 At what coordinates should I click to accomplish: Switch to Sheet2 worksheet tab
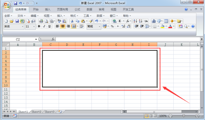[36, 112]
